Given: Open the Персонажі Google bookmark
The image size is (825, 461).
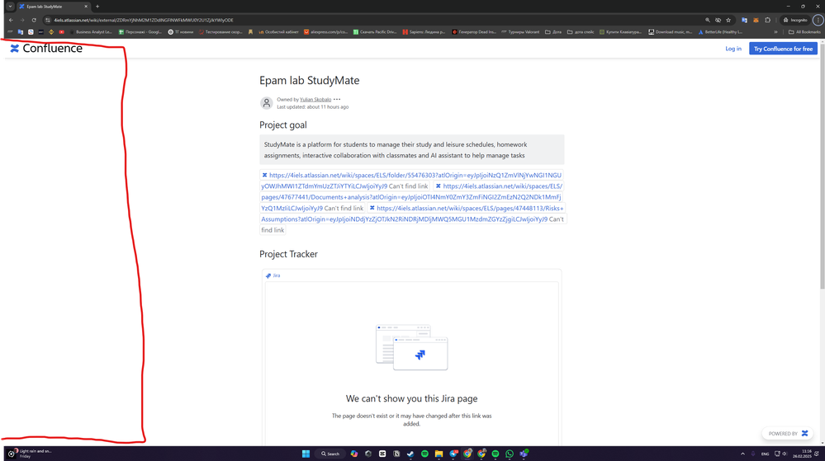Looking at the screenshot, I should click(140, 32).
